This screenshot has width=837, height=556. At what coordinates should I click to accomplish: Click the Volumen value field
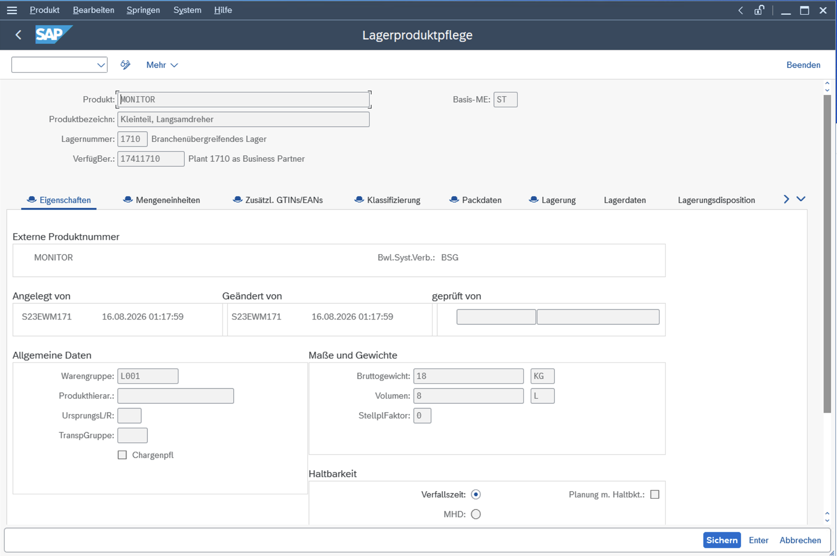[x=468, y=396]
